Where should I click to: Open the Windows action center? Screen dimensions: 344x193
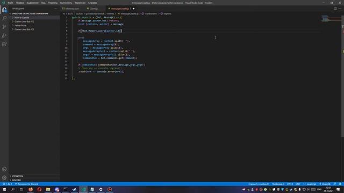click(338, 189)
